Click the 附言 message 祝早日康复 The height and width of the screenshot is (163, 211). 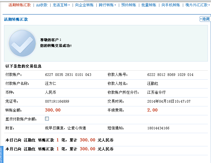65,128
